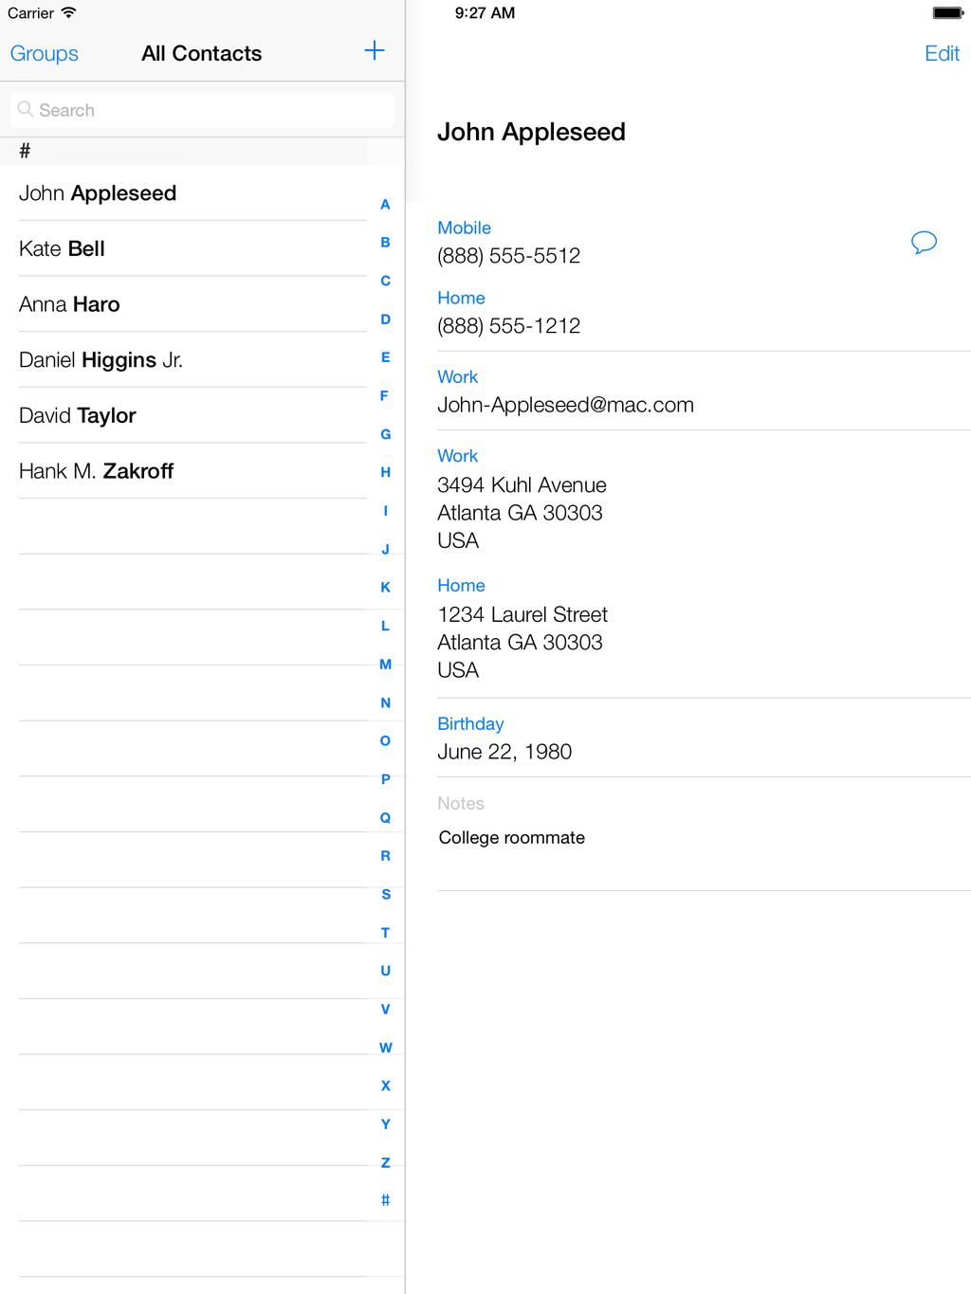Jump to letter T in index
The image size is (971, 1294).
pos(385,933)
